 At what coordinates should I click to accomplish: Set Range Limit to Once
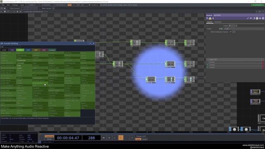[145, 139]
